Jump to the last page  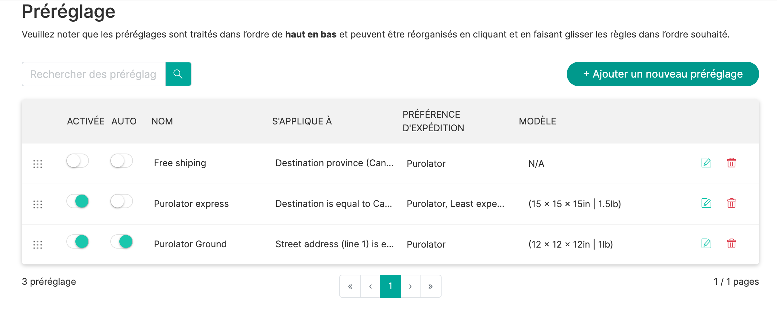(x=431, y=286)
